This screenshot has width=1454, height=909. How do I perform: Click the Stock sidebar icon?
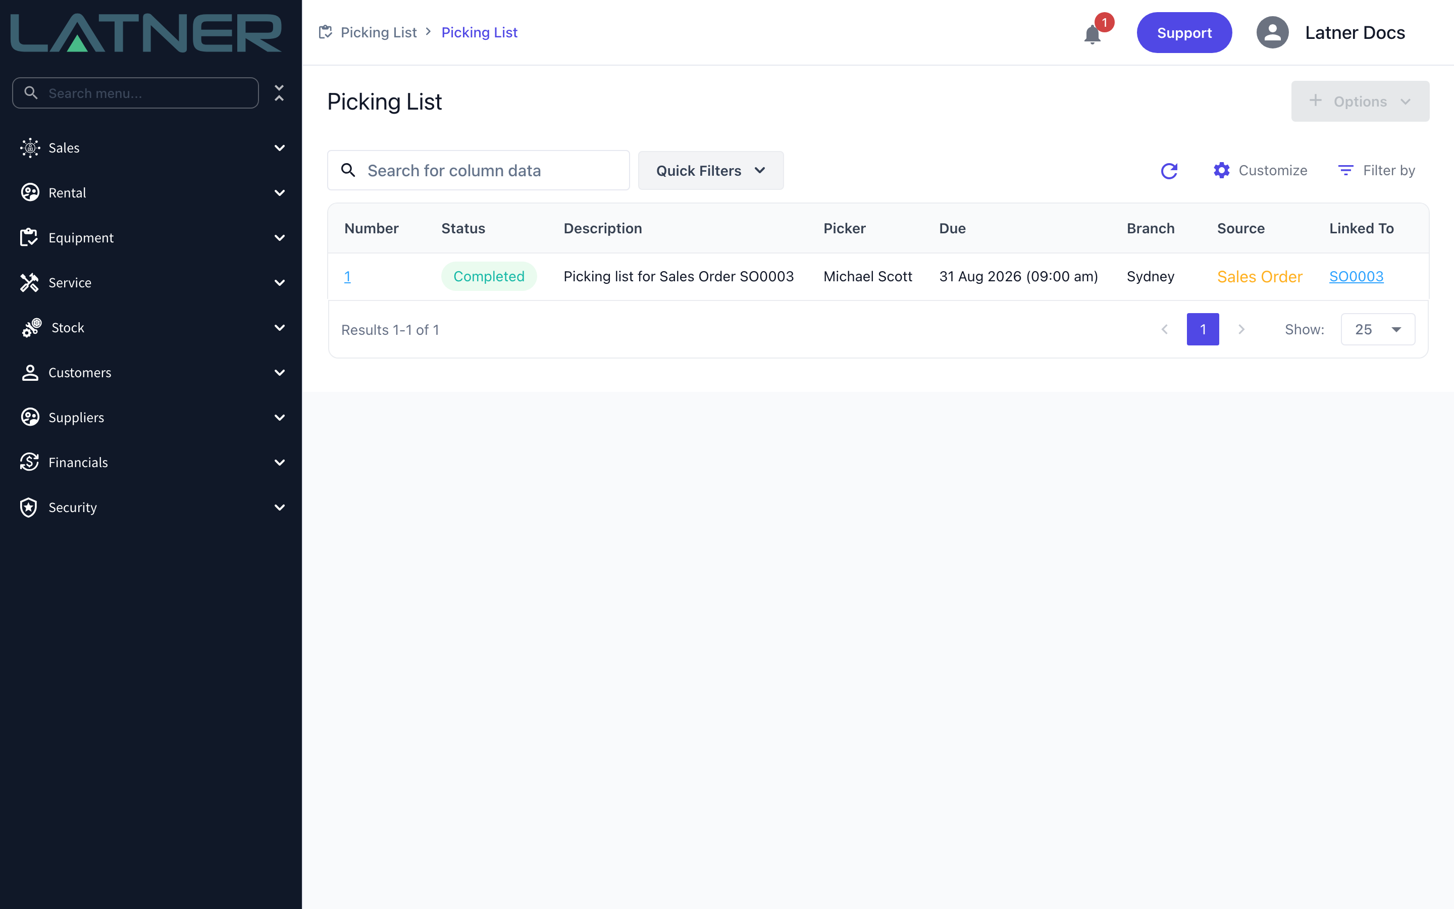click(31, 328)
